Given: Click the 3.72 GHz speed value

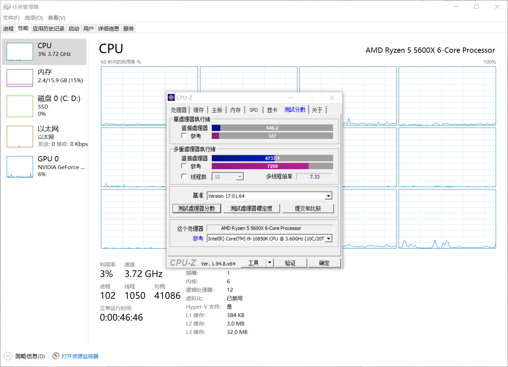Looking at the screenshot, I should coord(143,274).
